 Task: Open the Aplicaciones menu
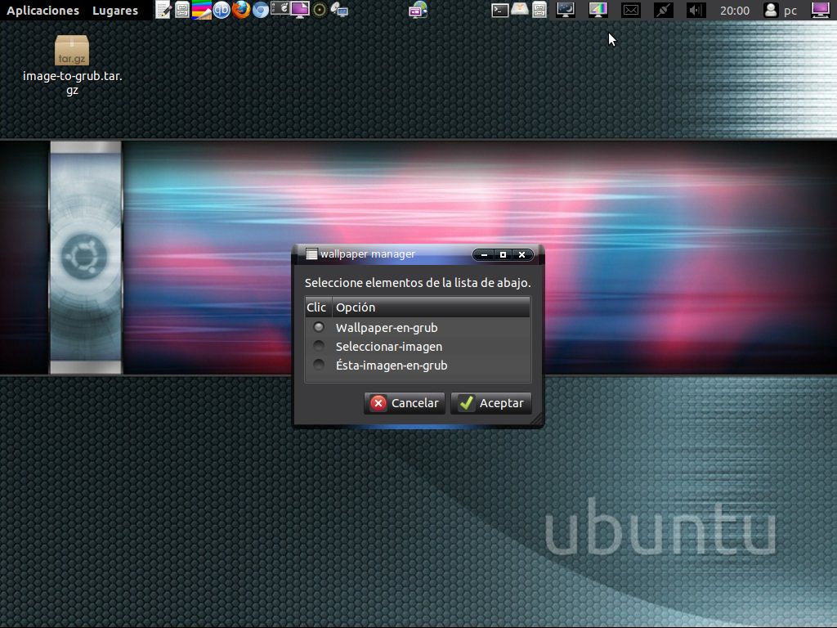pos(43,10)
